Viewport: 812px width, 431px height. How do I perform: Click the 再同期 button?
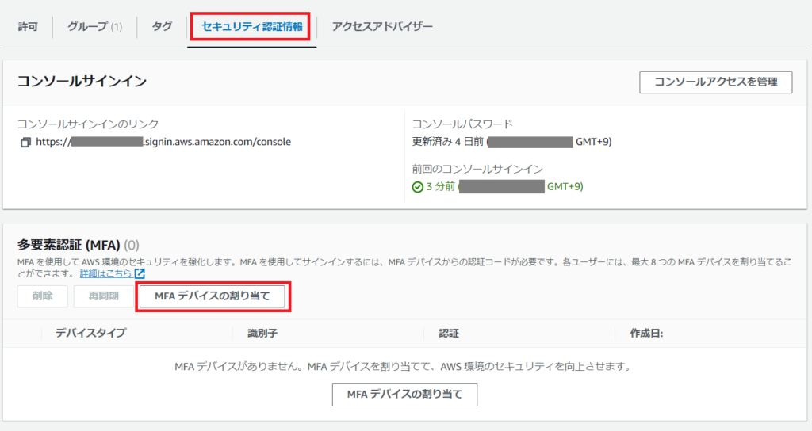103,297
